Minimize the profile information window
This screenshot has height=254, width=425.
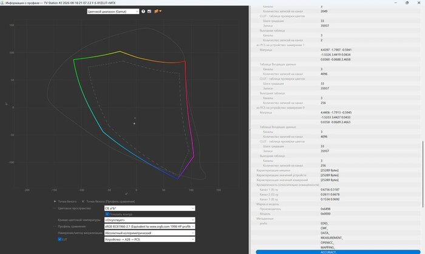[396, 2]
